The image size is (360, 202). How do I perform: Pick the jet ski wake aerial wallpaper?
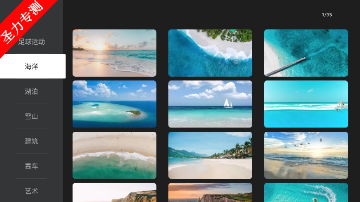[306, 192]
